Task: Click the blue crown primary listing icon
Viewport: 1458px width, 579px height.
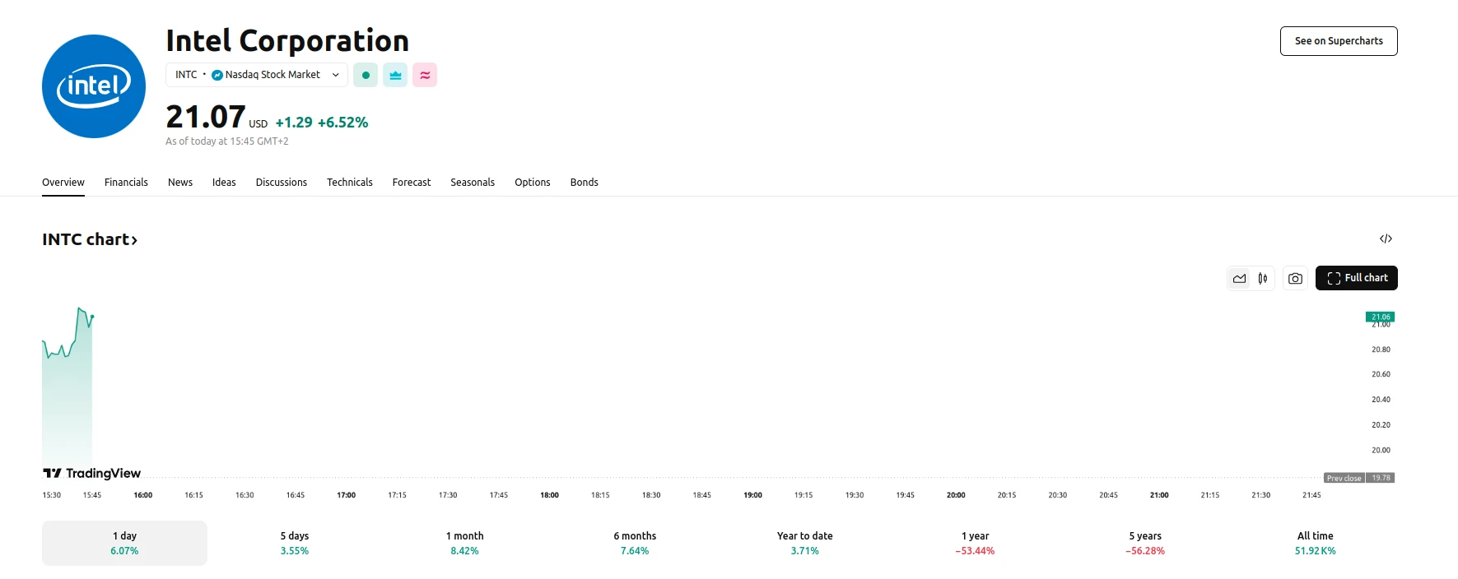Action: point(395,75)
